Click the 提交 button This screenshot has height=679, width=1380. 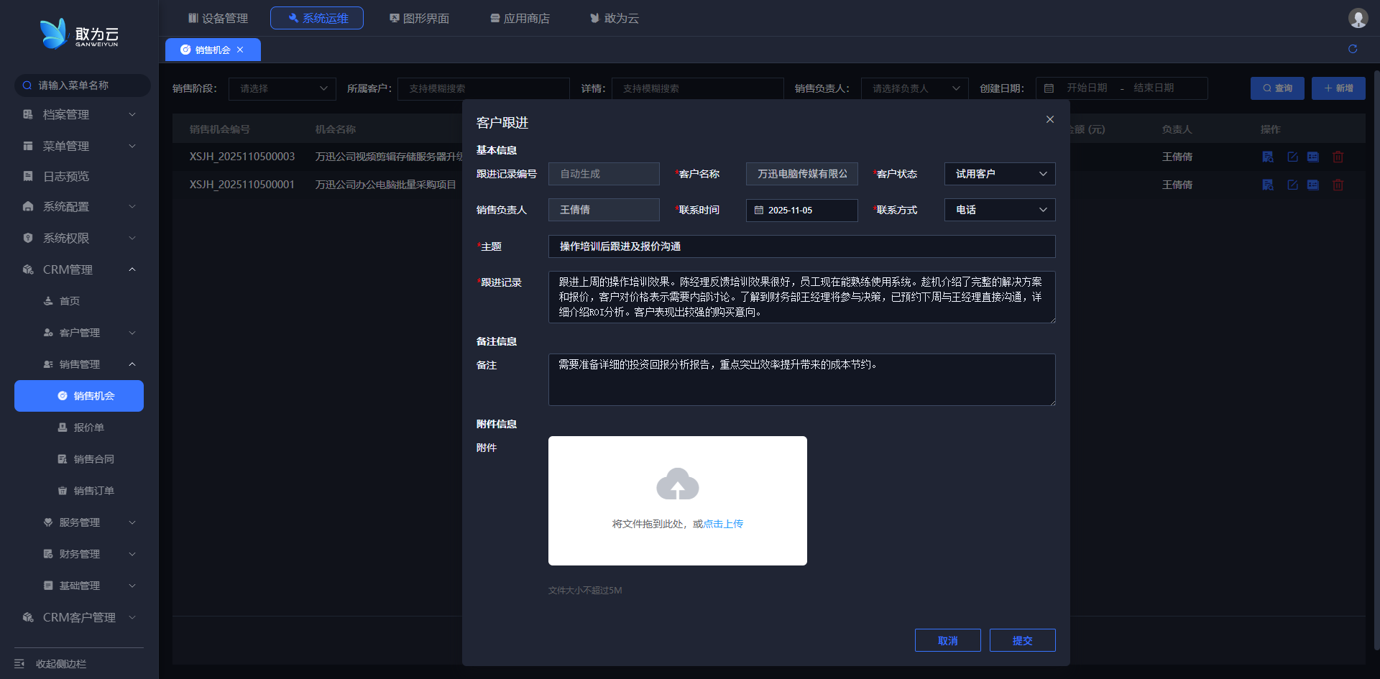click(x=1022, y=640)
